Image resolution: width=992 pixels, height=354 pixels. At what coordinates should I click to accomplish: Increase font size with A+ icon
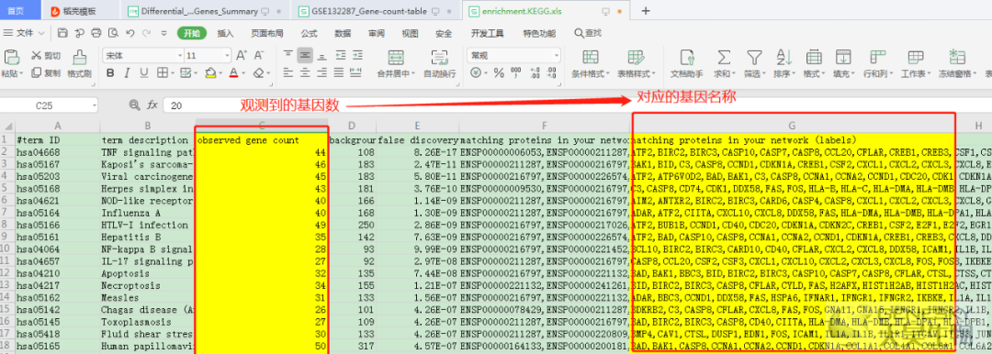point(242,56)
